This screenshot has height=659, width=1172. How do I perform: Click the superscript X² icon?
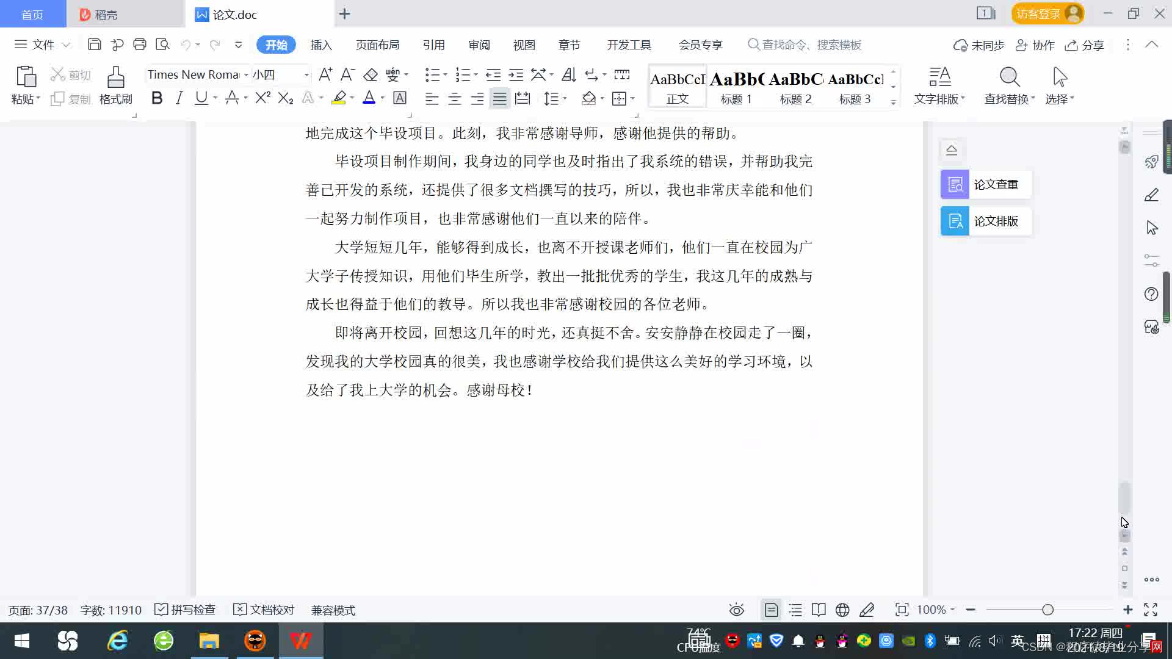[262, 98]
